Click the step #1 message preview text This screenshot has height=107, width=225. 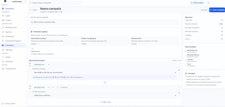[58, 77]
